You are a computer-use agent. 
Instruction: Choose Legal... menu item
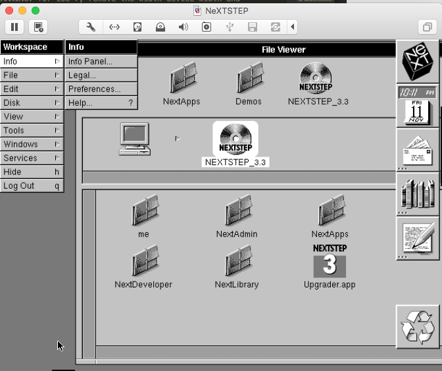(x=101, y=75)
